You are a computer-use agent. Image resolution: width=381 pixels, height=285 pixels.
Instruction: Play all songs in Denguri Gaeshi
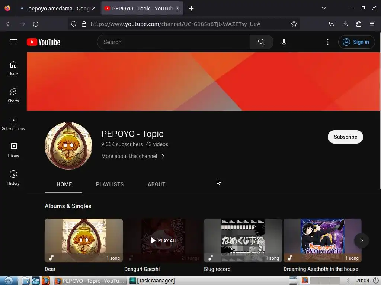tap(163, 240)
